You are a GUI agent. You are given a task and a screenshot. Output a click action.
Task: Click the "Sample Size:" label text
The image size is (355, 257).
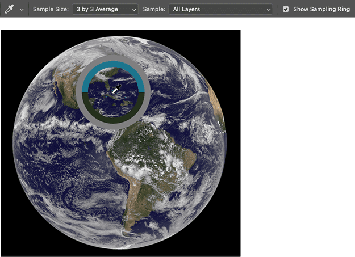[x=50, y=10]
